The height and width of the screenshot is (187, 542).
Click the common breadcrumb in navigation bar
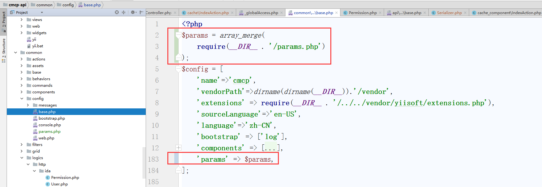44,5
